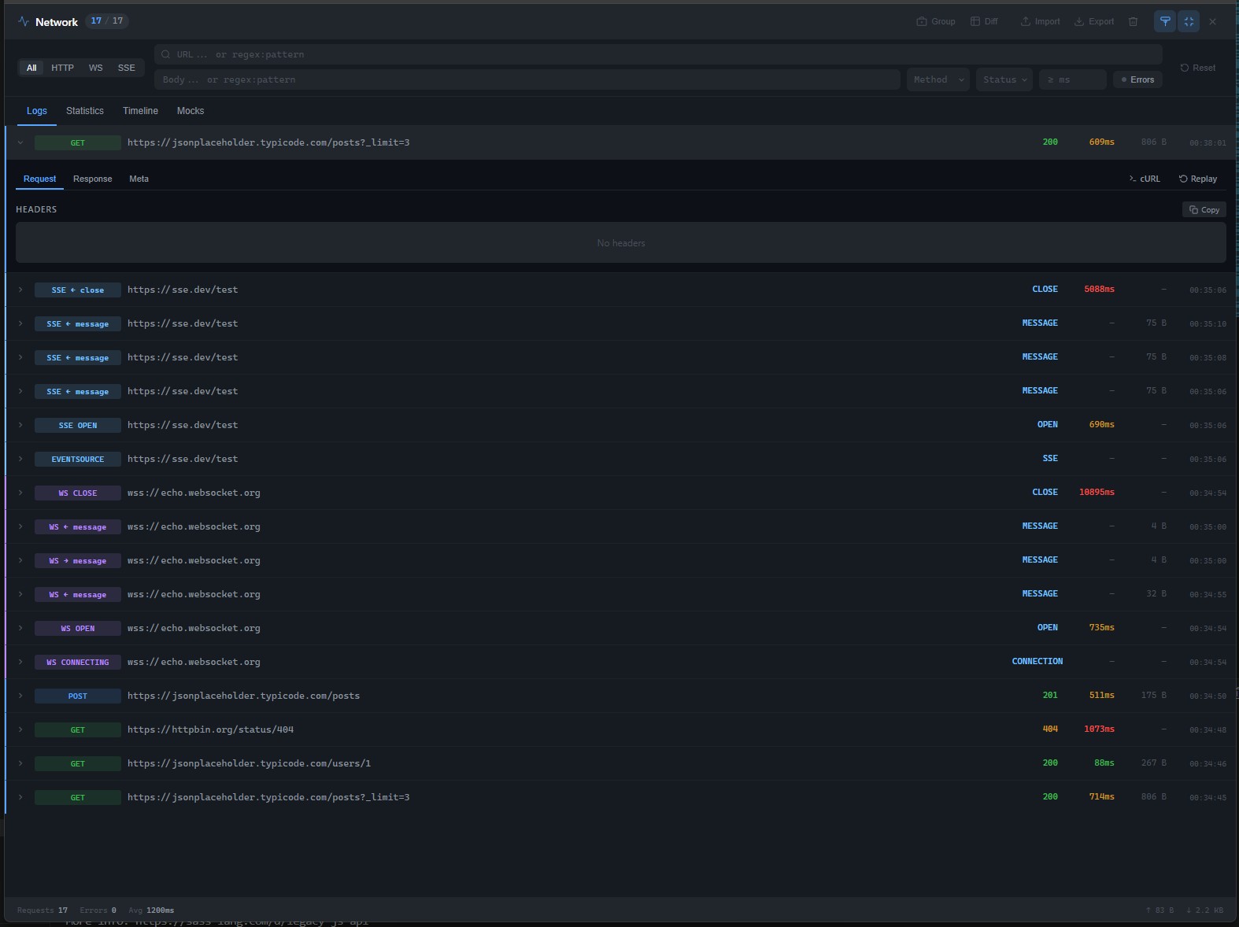Image resolution: width=1239 pixels, height=927 pixels.
Task: Click the Import upload icon
Action: click(1040, 22)
